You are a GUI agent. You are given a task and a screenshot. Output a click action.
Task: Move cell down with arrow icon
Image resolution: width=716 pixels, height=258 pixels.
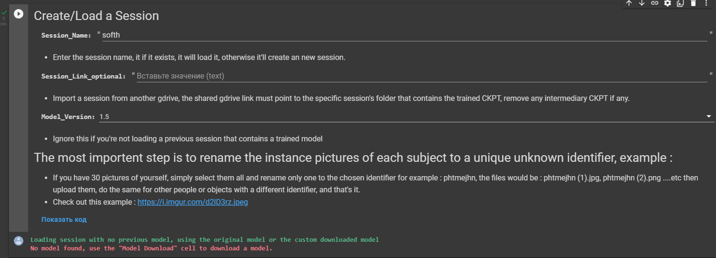[x=642, y=3]
